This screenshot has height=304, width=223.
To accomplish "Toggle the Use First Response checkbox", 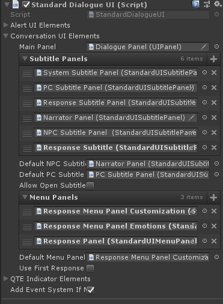I will (x=90, y=269).
